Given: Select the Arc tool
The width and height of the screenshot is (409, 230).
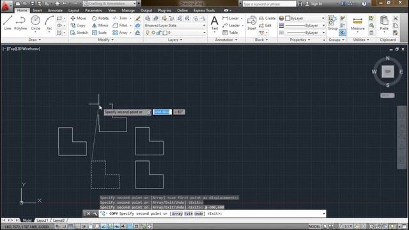Looking at the screenshot, I should (x=49, y=23).
